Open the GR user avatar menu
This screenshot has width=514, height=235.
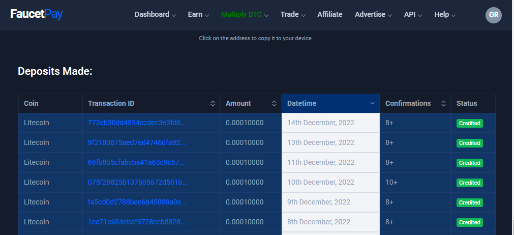pos(493,15)
